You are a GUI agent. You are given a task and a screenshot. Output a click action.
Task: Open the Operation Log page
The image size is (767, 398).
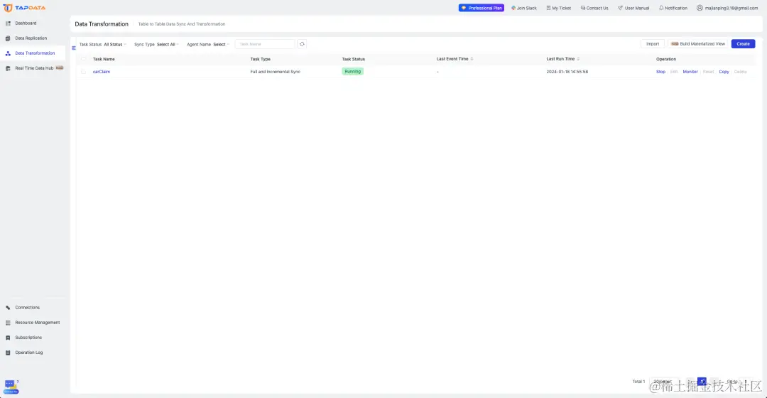point(29,353)
